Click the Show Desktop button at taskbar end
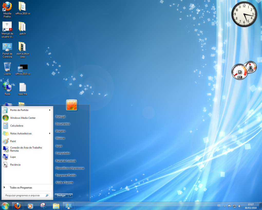 [260, 206]
